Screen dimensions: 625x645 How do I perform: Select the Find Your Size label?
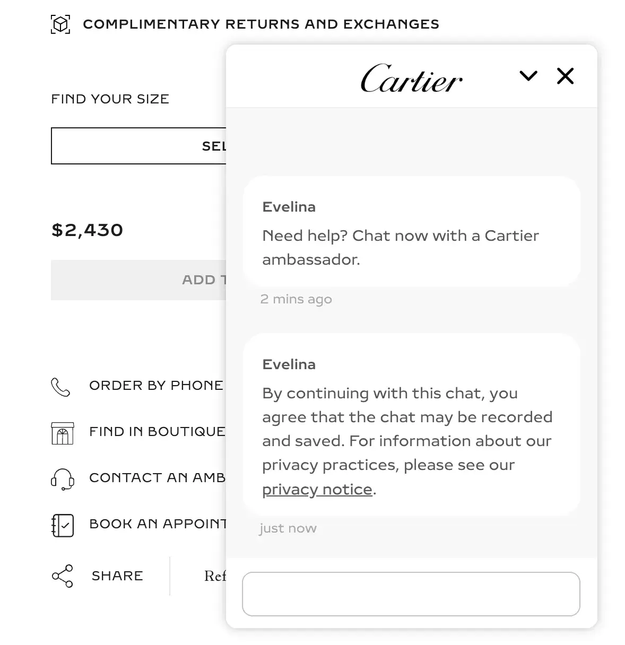[109, 99]
